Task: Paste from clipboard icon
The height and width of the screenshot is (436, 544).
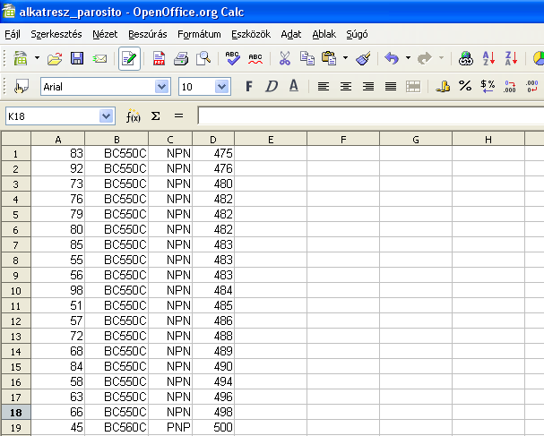Action: tap(329, 58)
